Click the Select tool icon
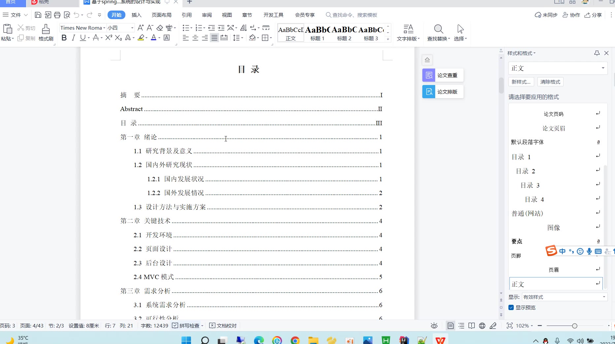 click(x=460, y=32)
